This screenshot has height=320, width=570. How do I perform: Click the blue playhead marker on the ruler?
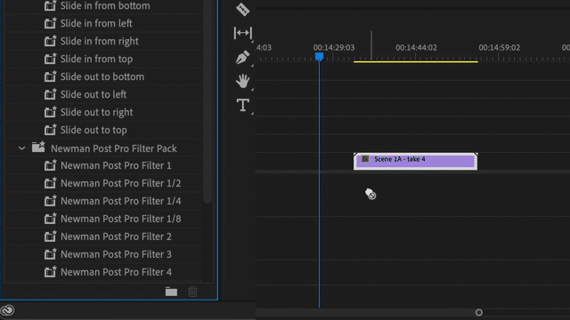tap(319, 57)
